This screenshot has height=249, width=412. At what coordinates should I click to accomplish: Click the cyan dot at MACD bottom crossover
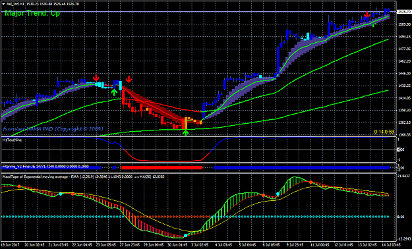pos(185,236)
